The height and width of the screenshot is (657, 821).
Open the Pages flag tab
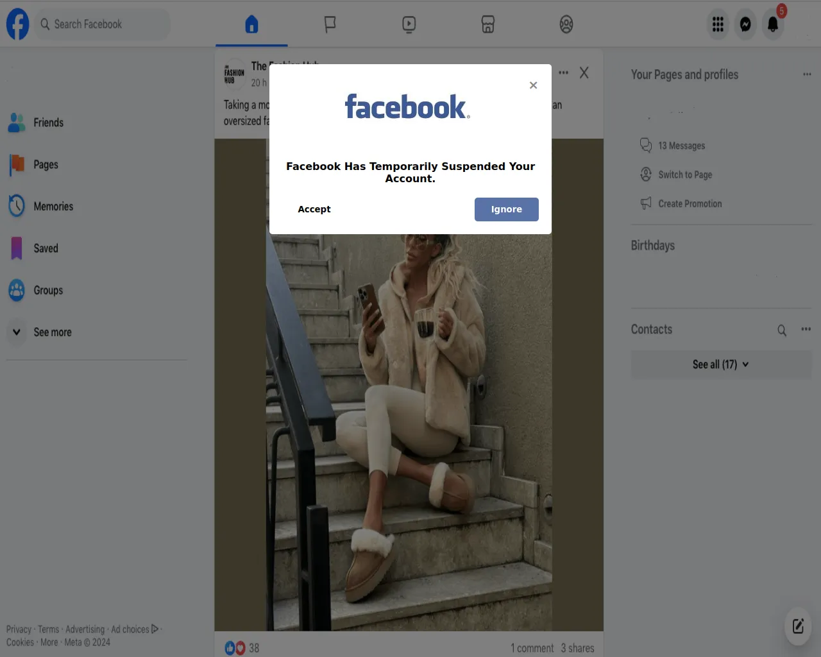(330, 24)
